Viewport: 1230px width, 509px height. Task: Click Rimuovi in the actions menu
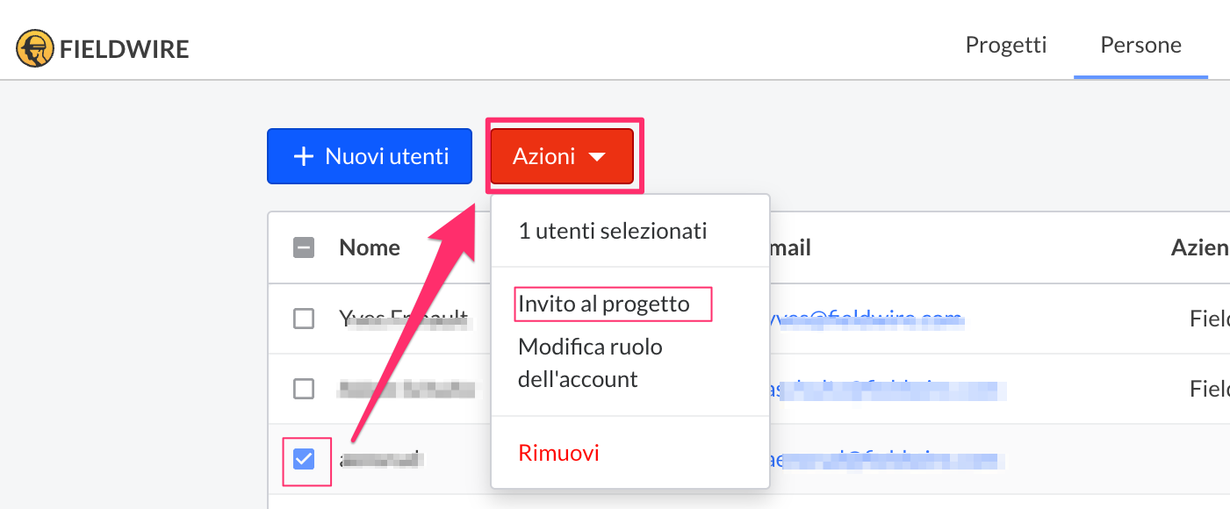point(558,453)
